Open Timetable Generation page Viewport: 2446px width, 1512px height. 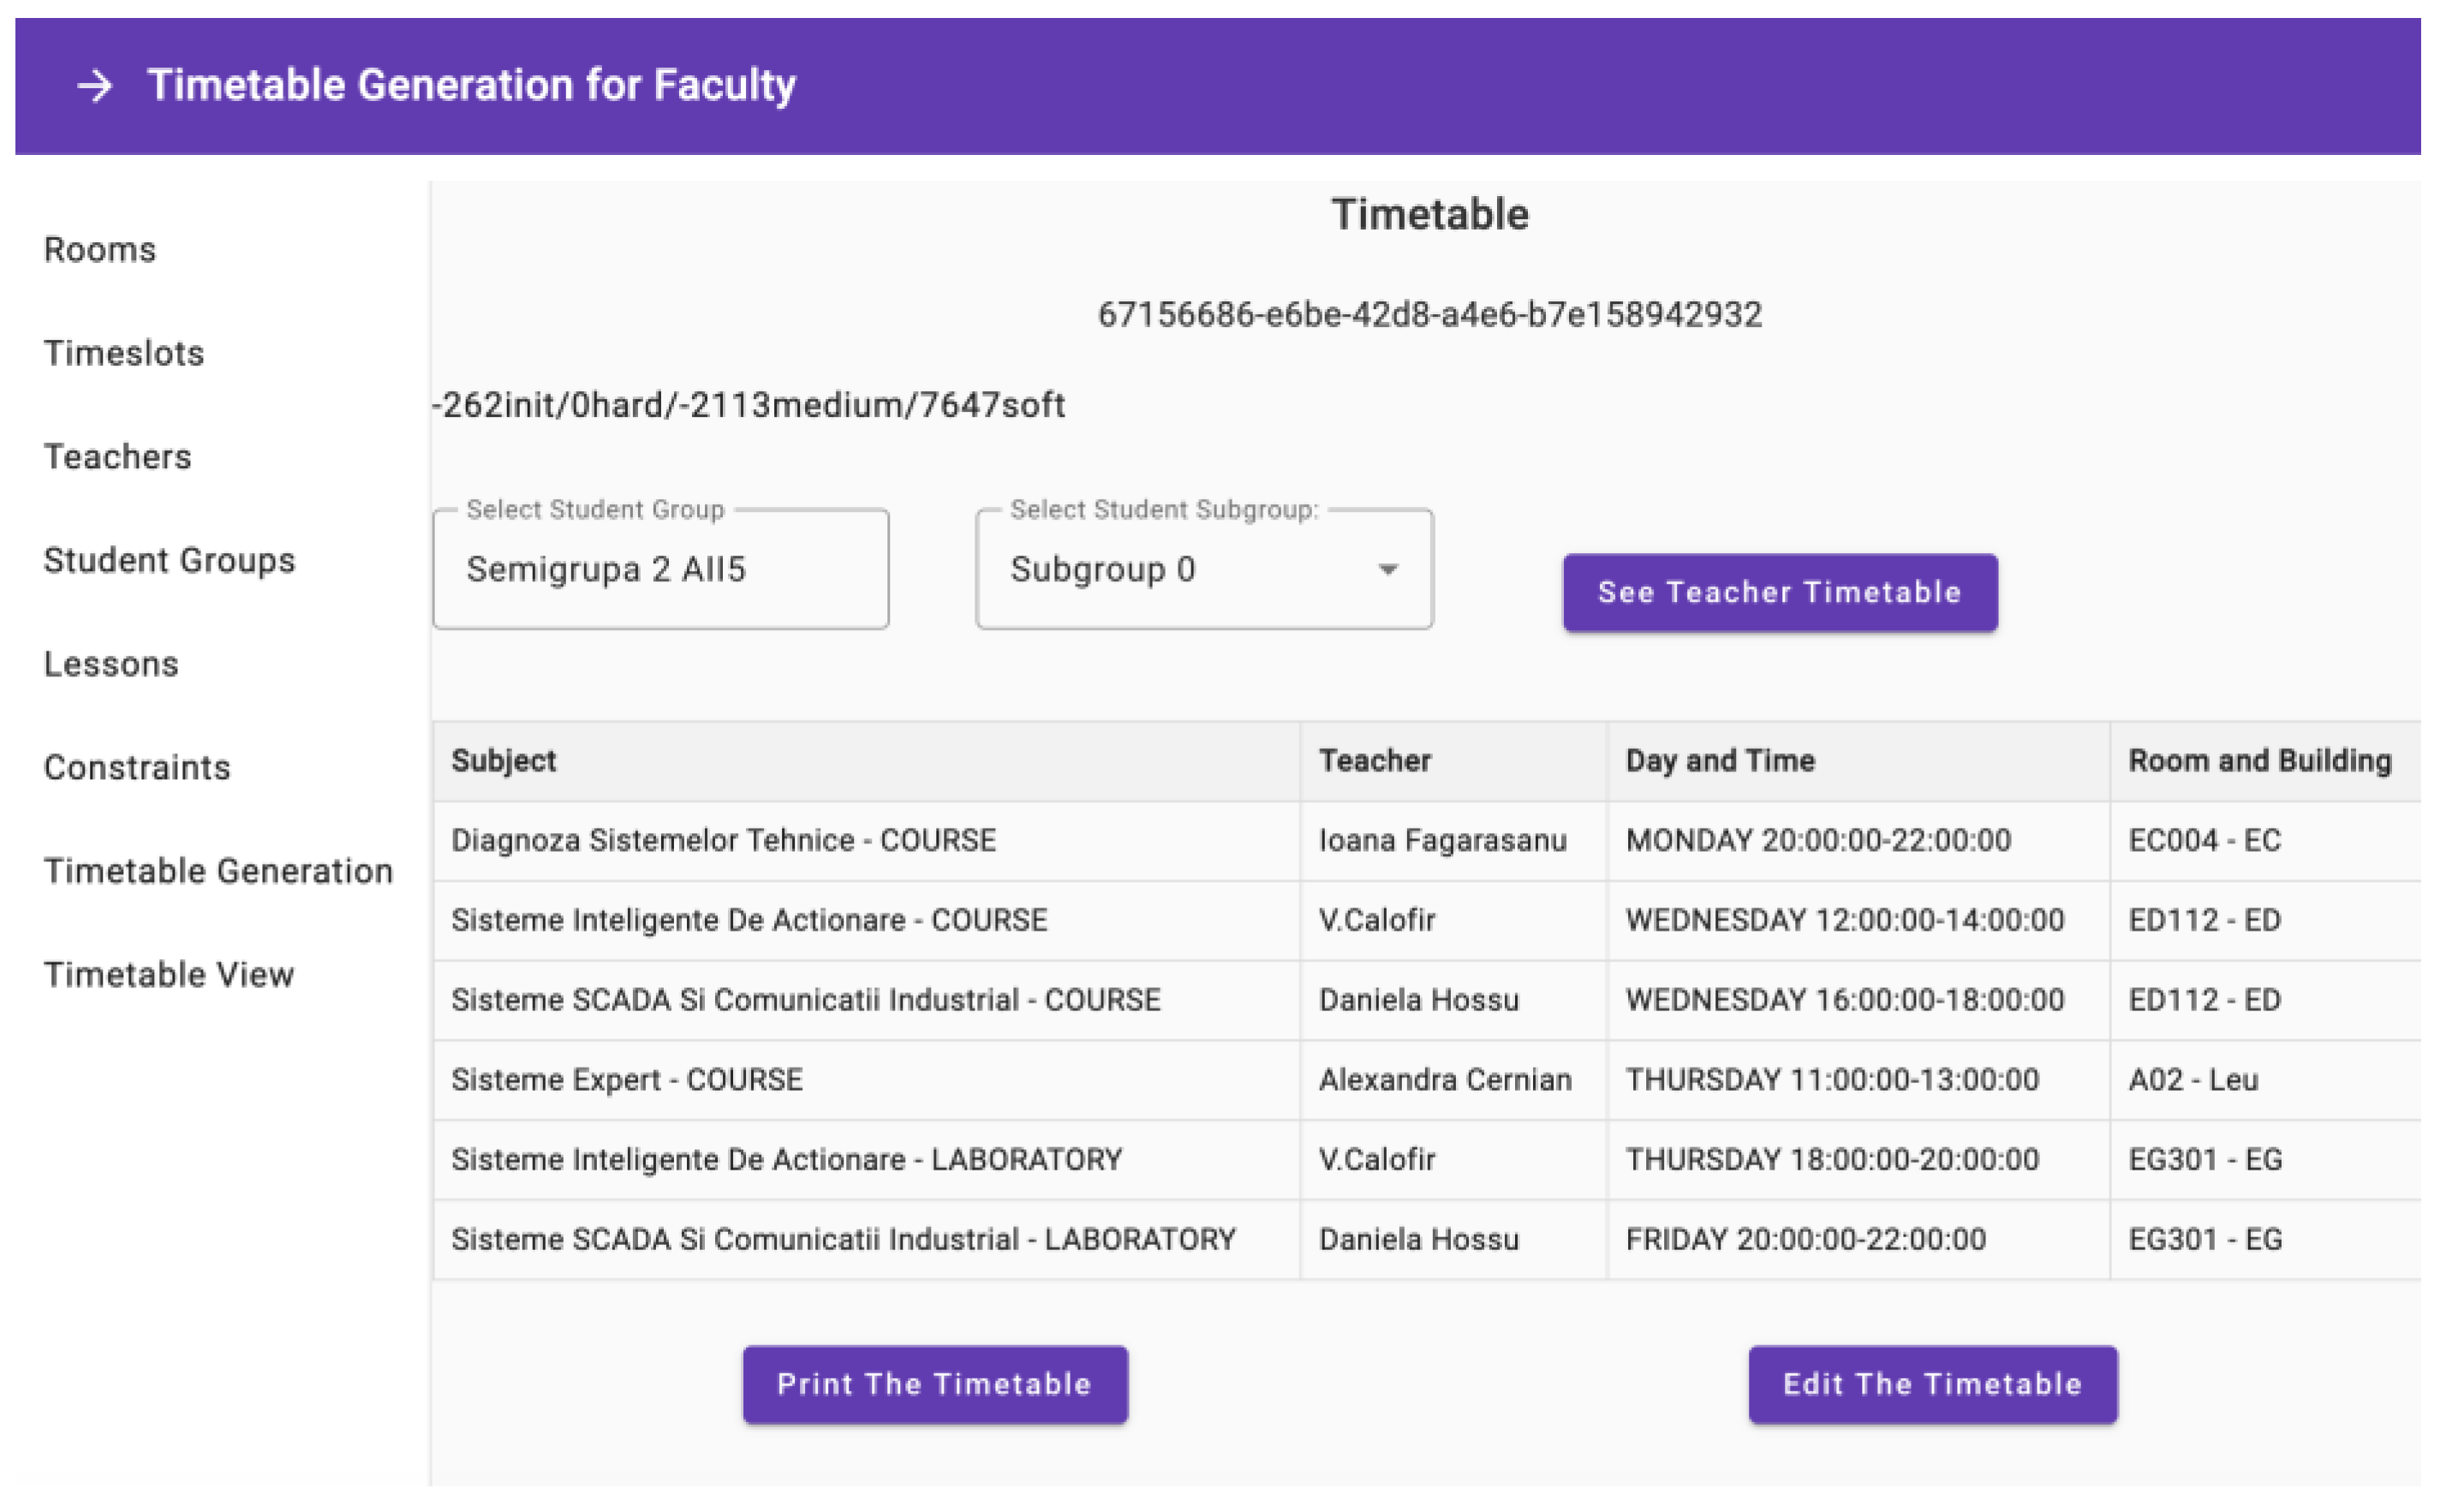pos(218,872)
